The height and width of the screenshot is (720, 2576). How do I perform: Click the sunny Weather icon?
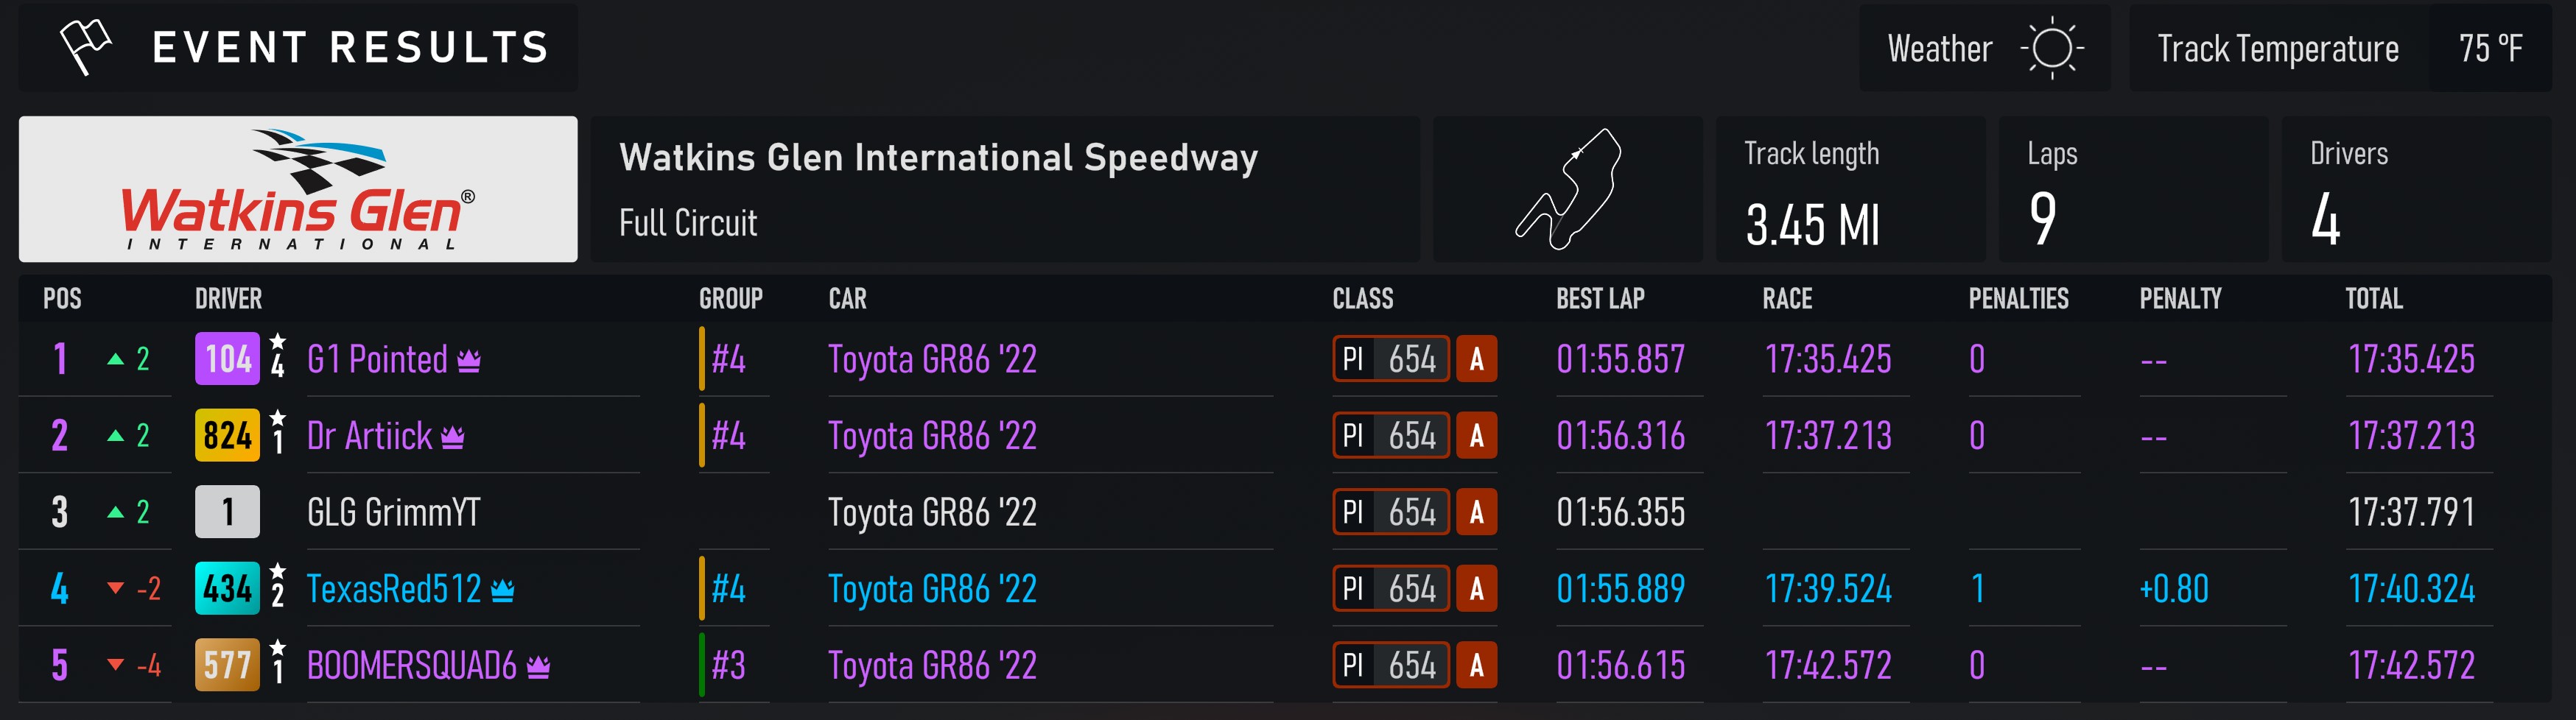2052,48
